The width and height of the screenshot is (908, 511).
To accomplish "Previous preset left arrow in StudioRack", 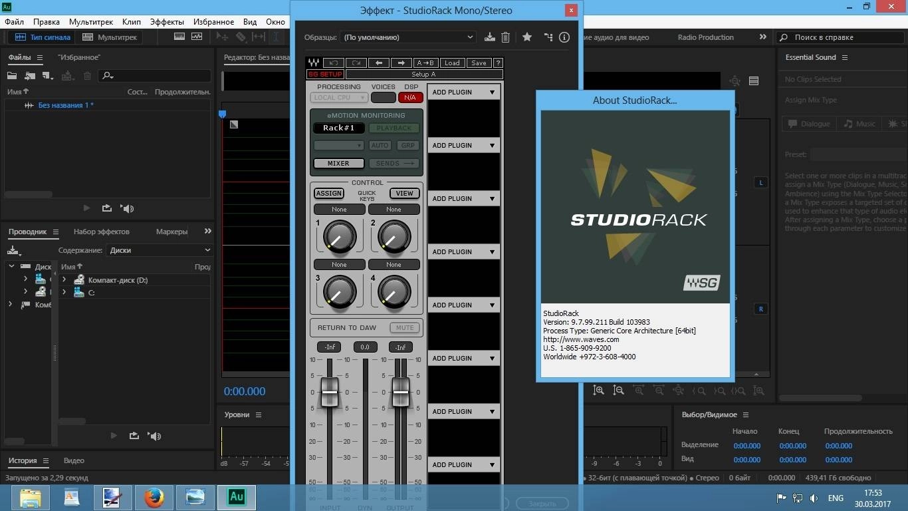I will 379,63.
